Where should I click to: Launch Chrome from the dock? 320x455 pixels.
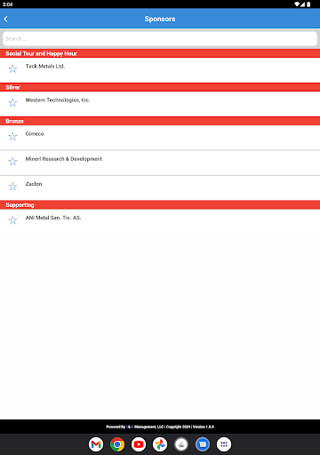pos(117,444)
